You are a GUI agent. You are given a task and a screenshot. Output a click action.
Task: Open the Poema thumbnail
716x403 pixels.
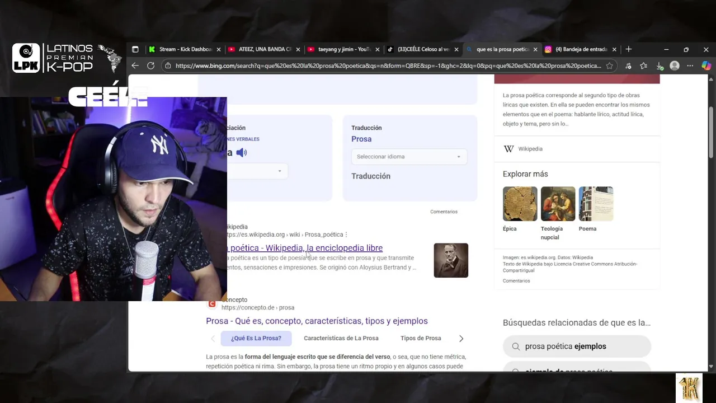point(596,204)
